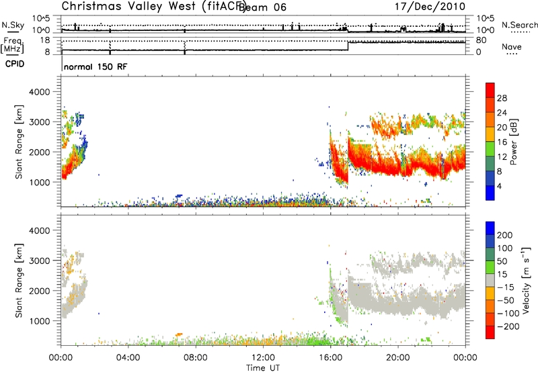Click the 'Time UT' axis label

(263, 368)
